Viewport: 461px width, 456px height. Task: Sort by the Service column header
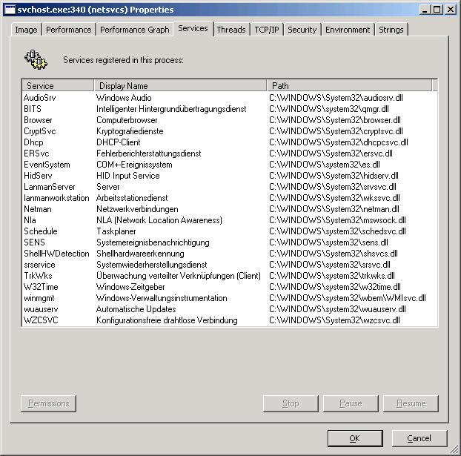(x=58, y=85)
